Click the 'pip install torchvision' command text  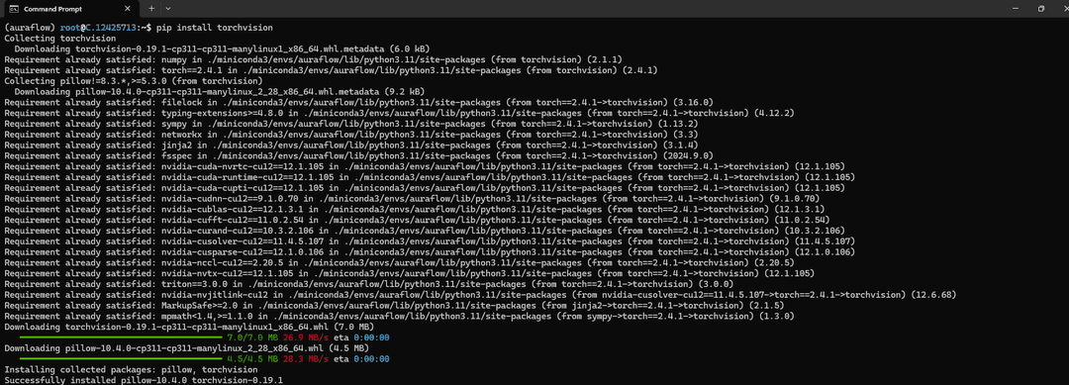coord(214,28)
